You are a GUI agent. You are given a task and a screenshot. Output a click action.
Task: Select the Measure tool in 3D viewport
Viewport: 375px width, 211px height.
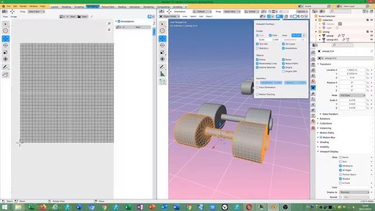coord(162,74)
